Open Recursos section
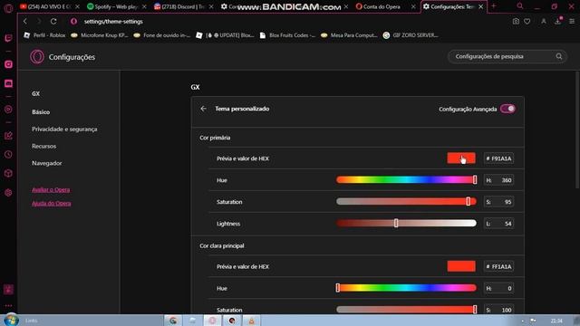Viewport: 580px width, 326px height. tap(44, 146)
